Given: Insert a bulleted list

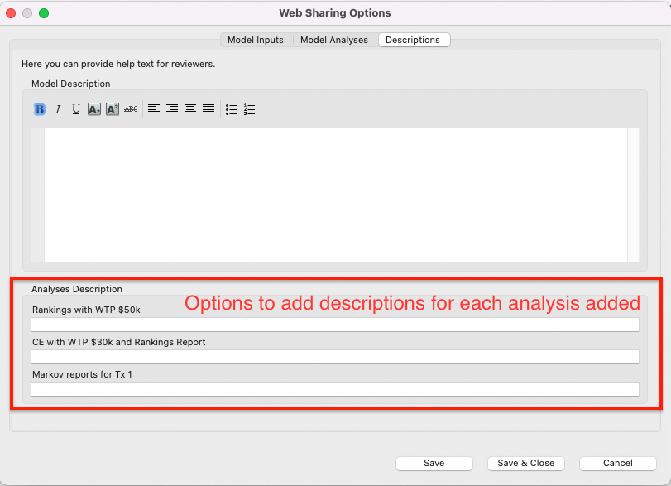Looking at the screenshot, I should pos(232,109).
